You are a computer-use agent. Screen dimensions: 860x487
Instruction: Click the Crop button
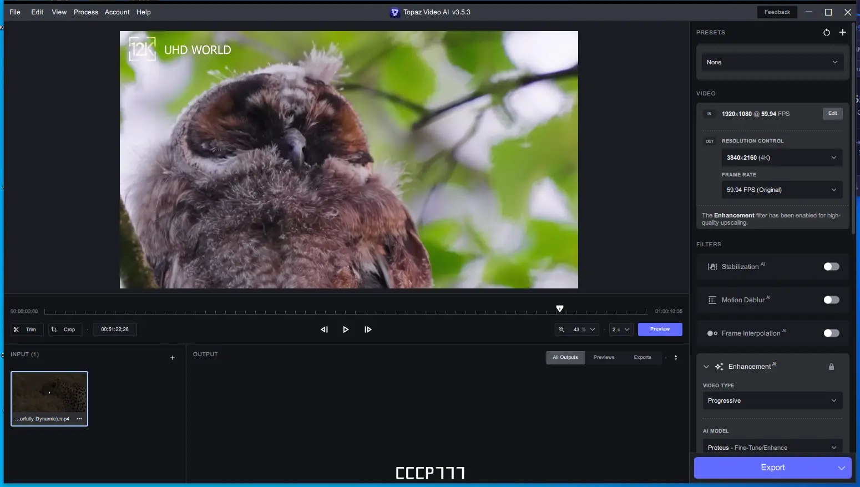[65, 329]
